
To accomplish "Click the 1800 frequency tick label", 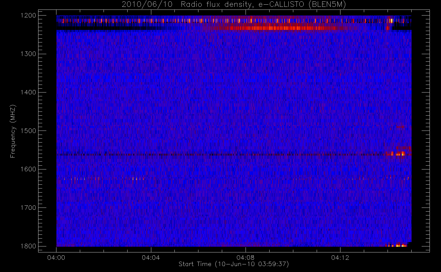I will point(28,246).
